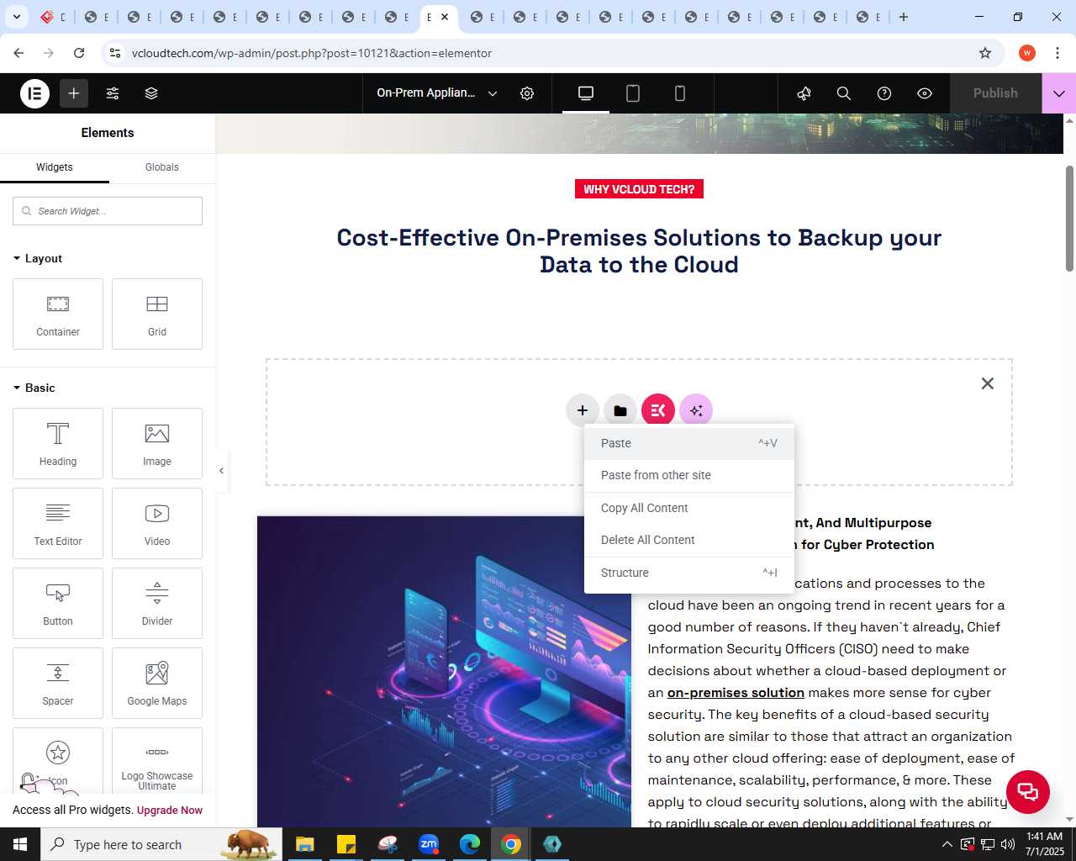
Task: Click the on-premises solution link
Action: pyautogui.click(x=736, y=693)
